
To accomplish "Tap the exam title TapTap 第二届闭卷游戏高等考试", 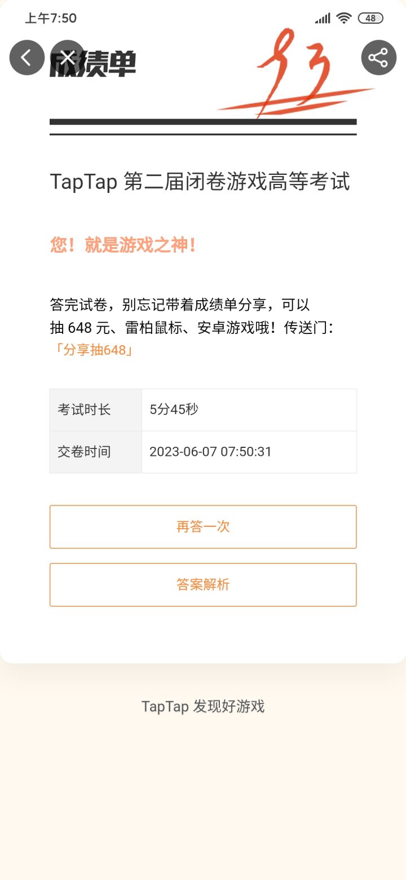I will point(200,182).
